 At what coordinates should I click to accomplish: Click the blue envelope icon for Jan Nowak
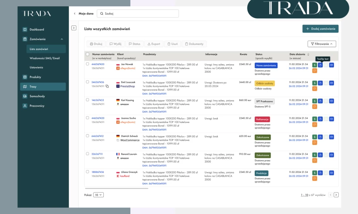[332, 65]
